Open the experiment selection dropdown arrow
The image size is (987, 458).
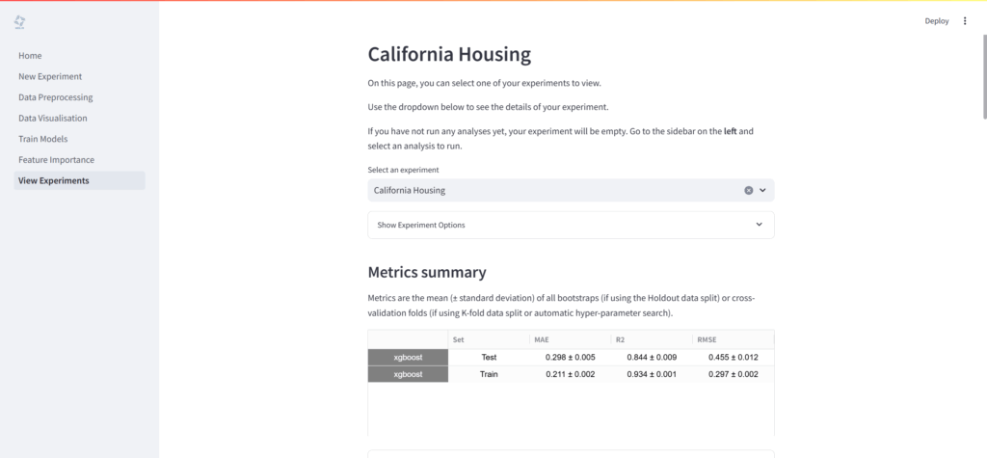pos(762,191)
